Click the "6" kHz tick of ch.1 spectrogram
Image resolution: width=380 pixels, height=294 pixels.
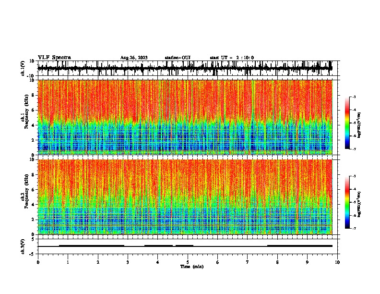tap(33, 110)
